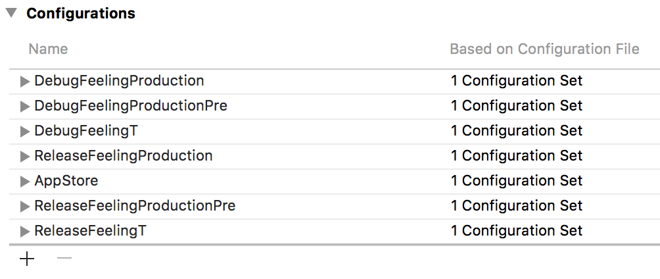Select the DebugFeelingT configuration name
This screenshot has height=279, width=660.
click(86, 131)
